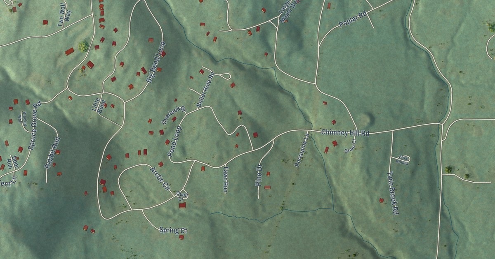
Task: Click the Overlook Dr label
Action: pyautogui.click(x=173, y=116)
